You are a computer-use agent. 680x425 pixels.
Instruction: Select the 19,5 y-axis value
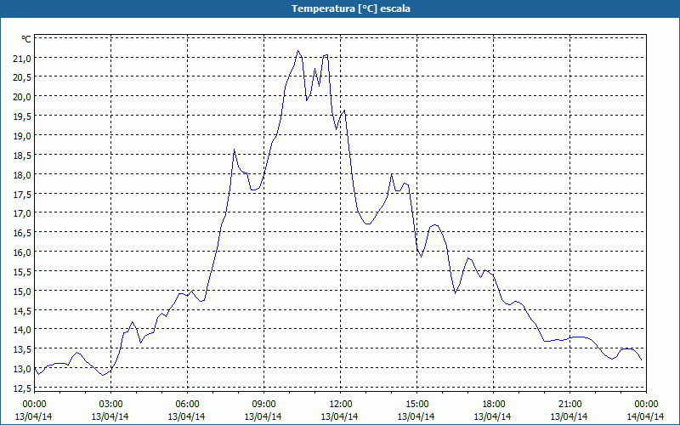(22, 116)
